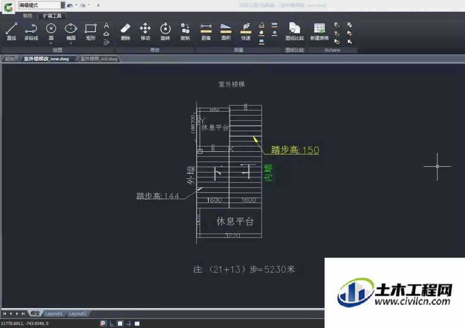Toggle ortho mode icon in status bar
This screenshot has width=465, height=328.
[x=112, y=323]
